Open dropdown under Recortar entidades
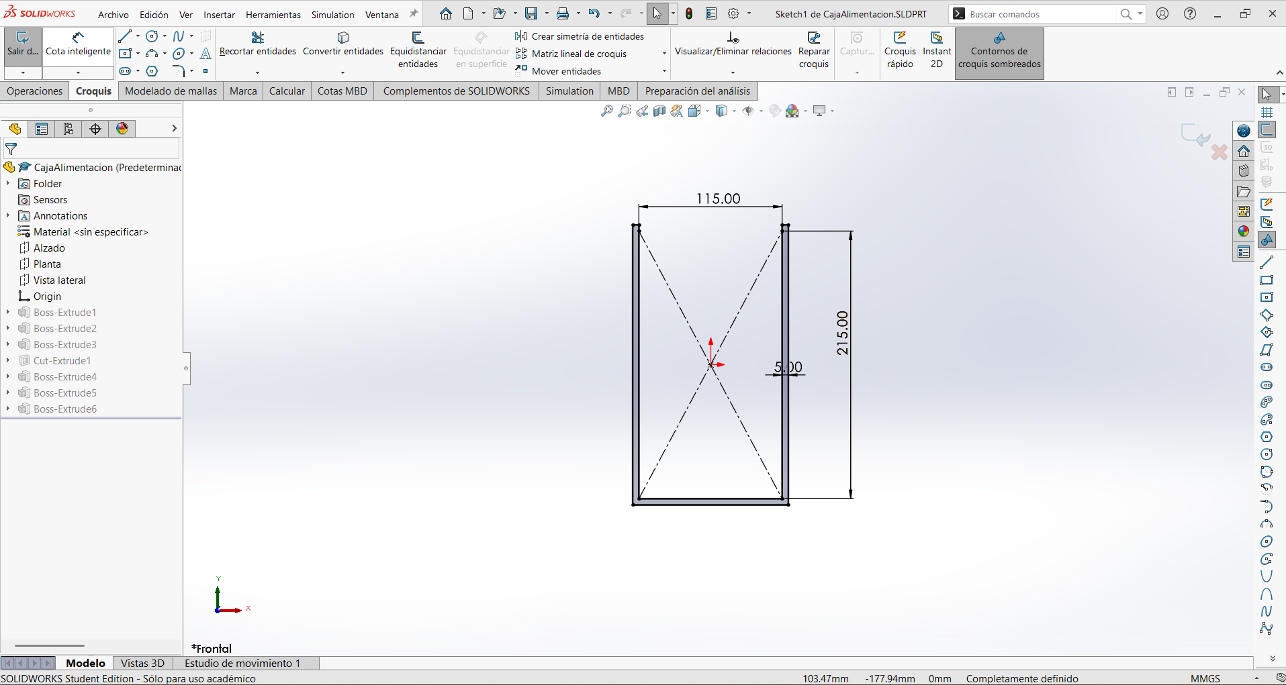1286x685 pixels. pyautogui.click(x=257, y=72)
